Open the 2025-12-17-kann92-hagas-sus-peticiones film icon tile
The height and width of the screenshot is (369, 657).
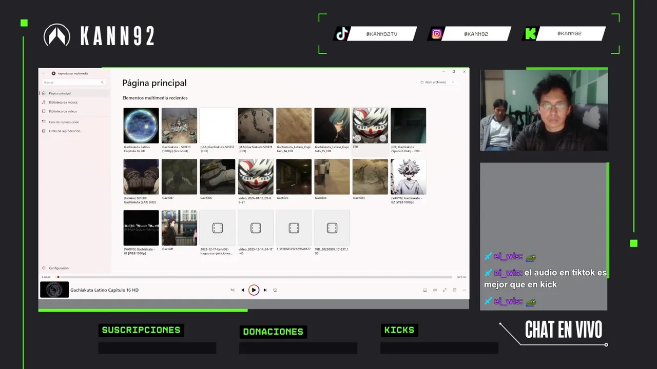[218, 228]
